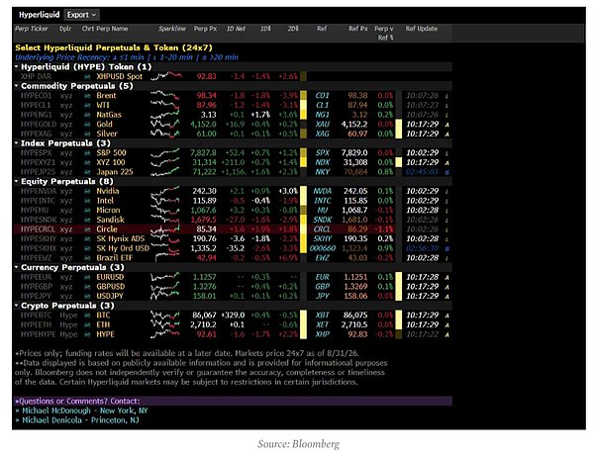The image size is (594, 454).
Task: Click the Gold sparkline thumbnail
Action: 164,124
